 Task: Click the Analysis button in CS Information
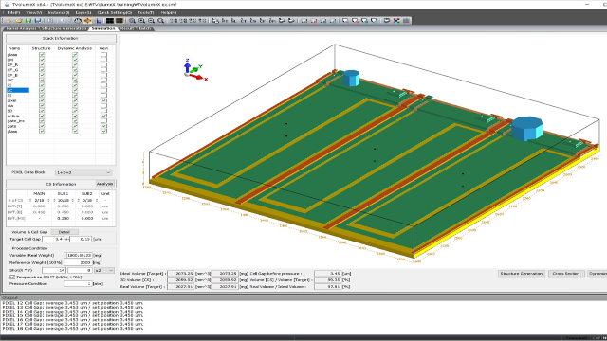pyautogui.click(x=105, y=184)
